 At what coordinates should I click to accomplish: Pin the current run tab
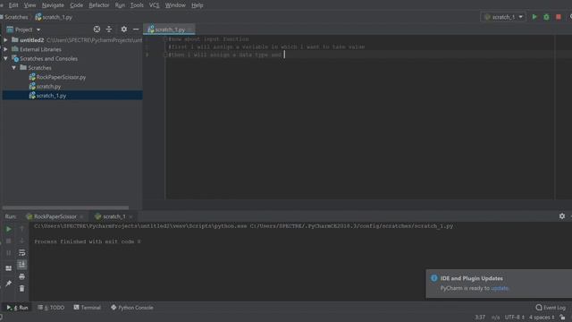[x=8, y=284]
